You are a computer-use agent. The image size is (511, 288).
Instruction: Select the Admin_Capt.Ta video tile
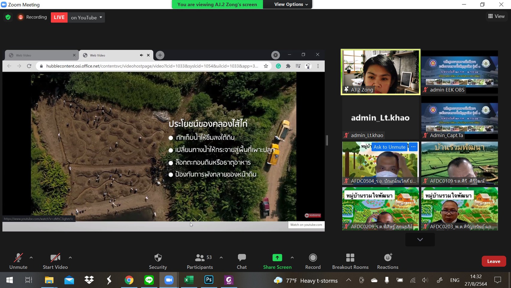click(x=459, y=118)
